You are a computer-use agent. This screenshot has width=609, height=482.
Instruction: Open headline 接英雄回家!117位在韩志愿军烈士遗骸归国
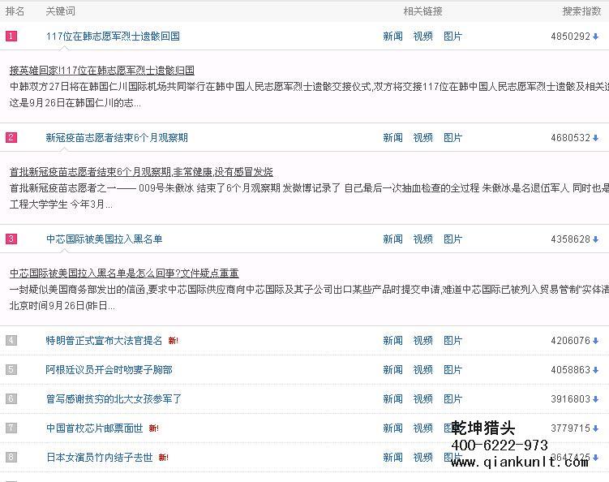(102, 71)
